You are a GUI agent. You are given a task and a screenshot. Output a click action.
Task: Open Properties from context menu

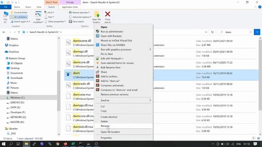tap(124, 138)
